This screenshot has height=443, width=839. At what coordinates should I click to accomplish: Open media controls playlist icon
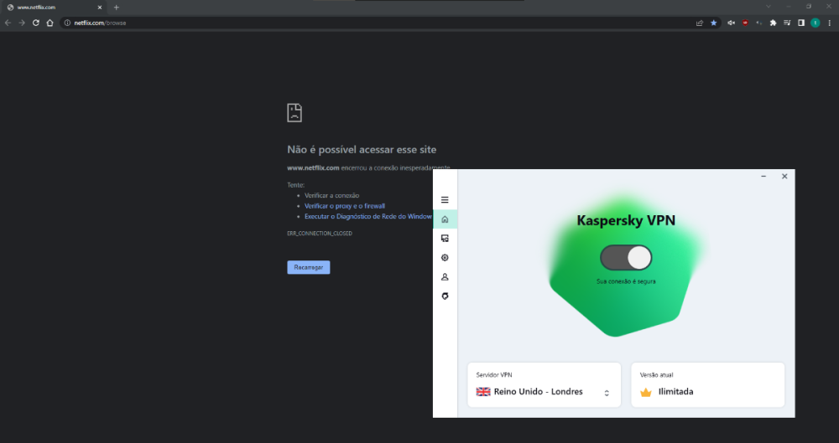click(x=787, y=23)
